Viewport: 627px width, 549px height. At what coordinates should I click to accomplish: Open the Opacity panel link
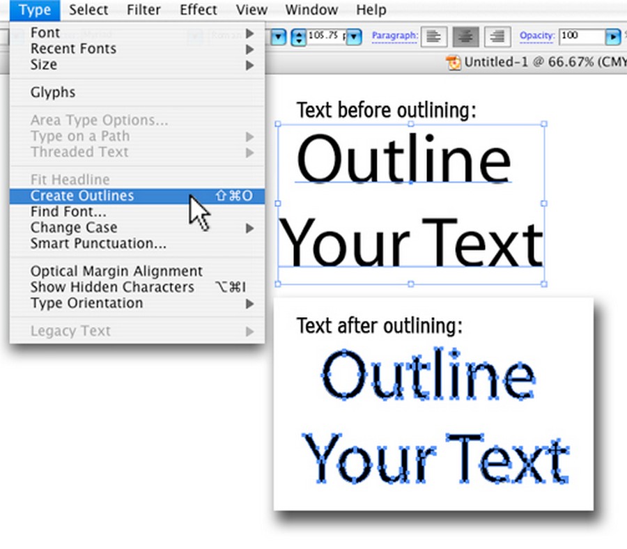click(x=537, y=36)
